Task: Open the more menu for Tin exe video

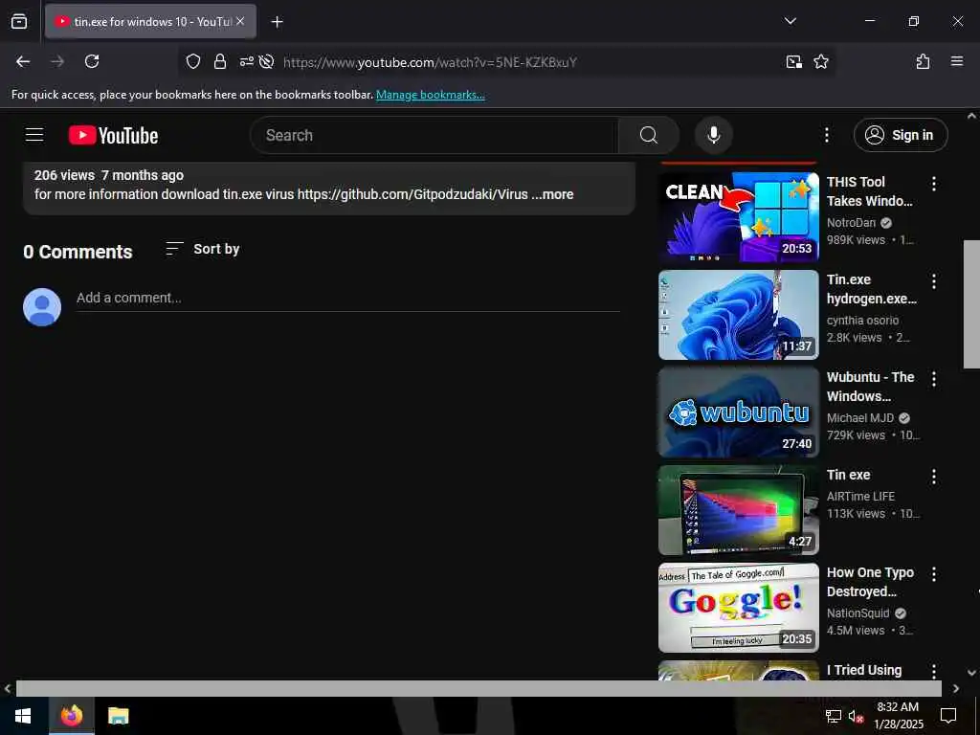Action: (934, 477)
